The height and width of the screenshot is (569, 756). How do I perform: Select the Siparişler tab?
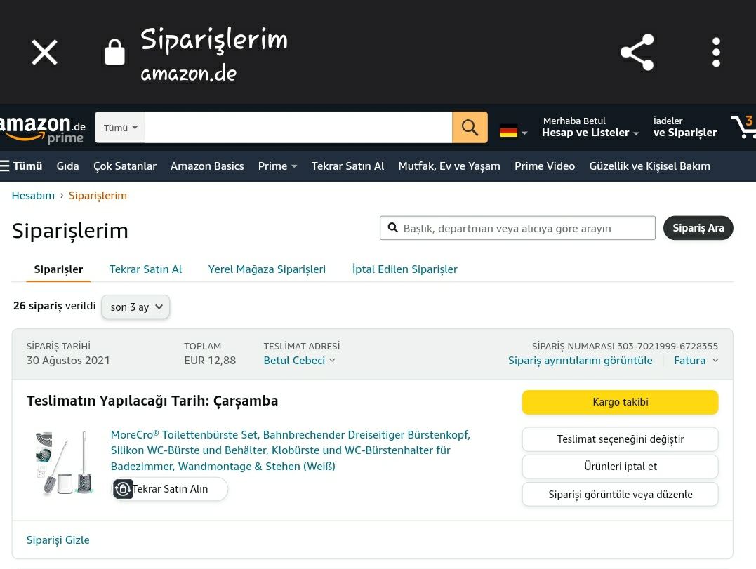[58, 269]
